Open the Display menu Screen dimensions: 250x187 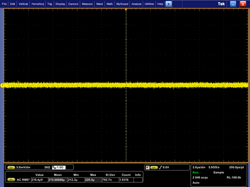point(60,4)
